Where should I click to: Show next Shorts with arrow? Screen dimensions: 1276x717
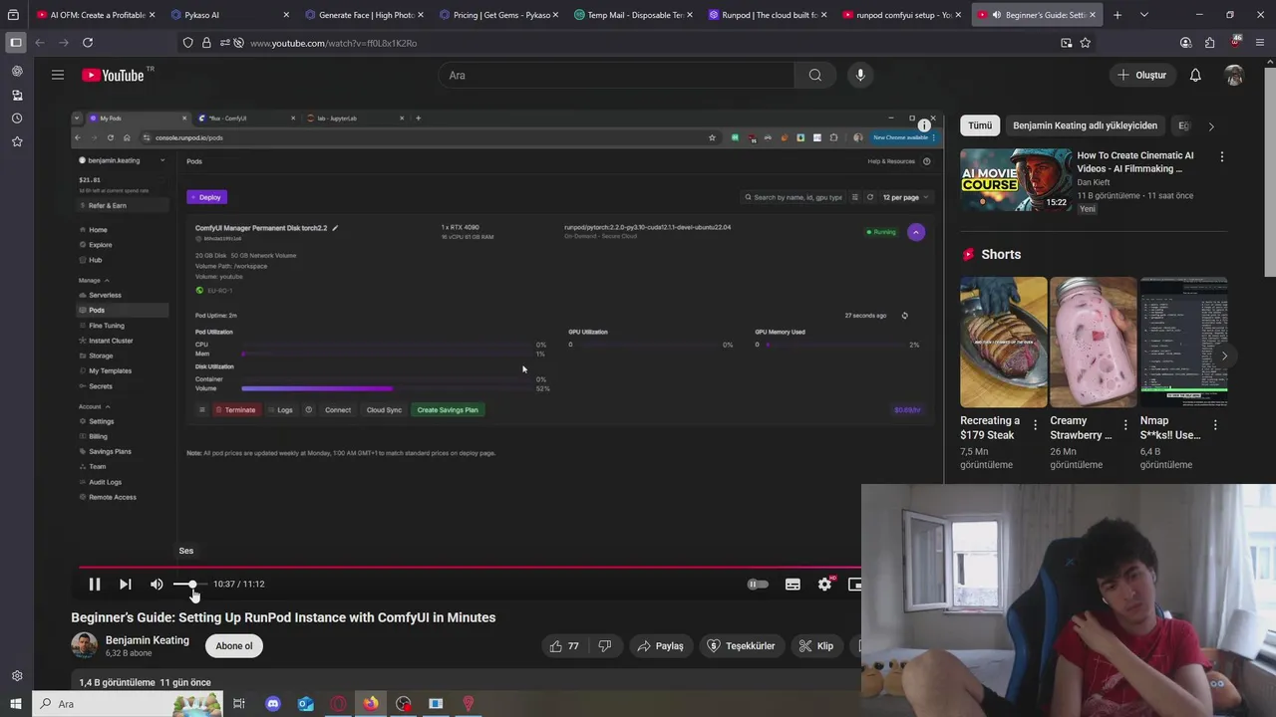tap(1224, 356)
